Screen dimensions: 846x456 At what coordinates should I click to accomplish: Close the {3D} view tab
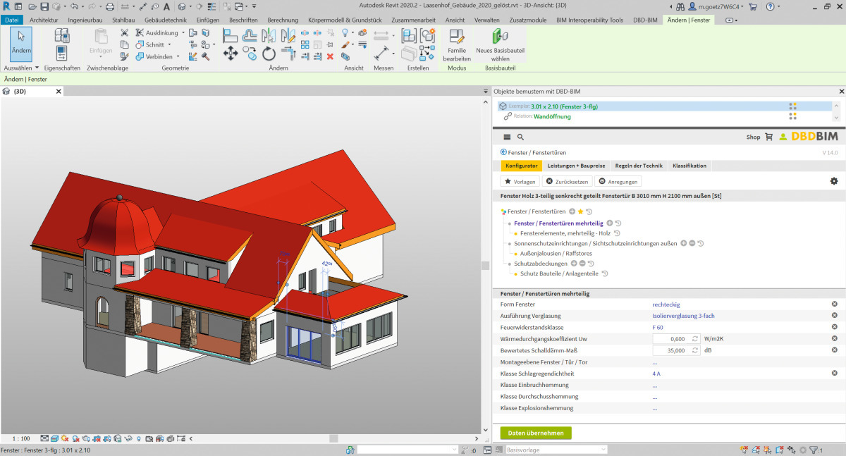tap(59, 92)
